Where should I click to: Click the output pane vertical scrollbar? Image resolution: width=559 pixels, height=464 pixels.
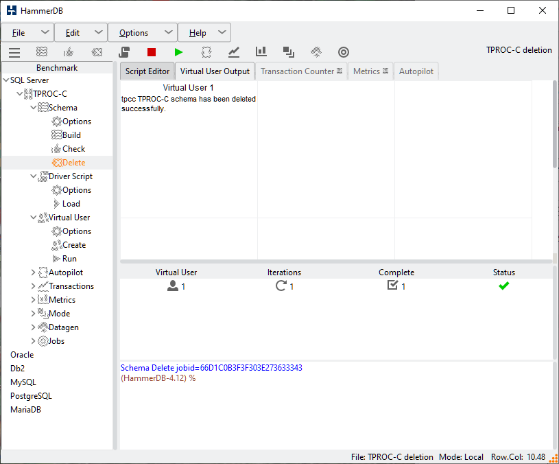(555, 124)
